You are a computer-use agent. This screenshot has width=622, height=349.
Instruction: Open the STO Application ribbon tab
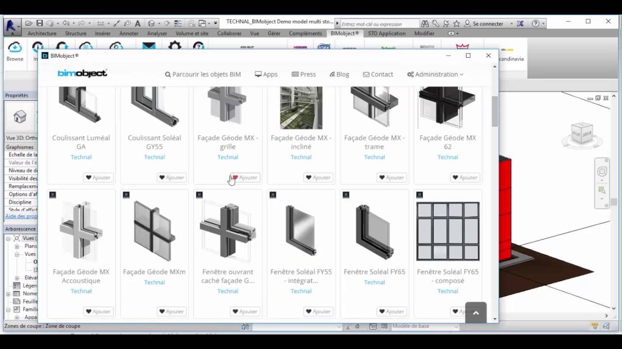click(387, 33)
